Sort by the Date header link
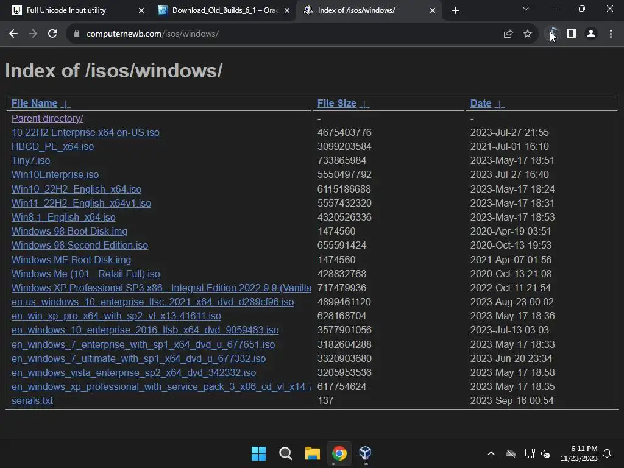Viewport: 624px width, 468px height. pos(481,104)
